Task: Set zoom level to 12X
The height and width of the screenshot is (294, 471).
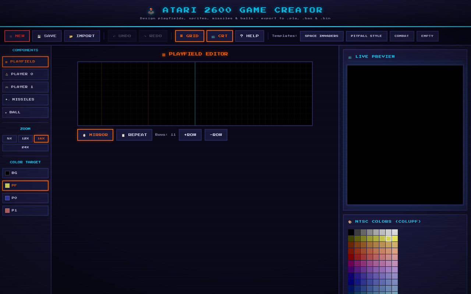Action: coord(25,139)
